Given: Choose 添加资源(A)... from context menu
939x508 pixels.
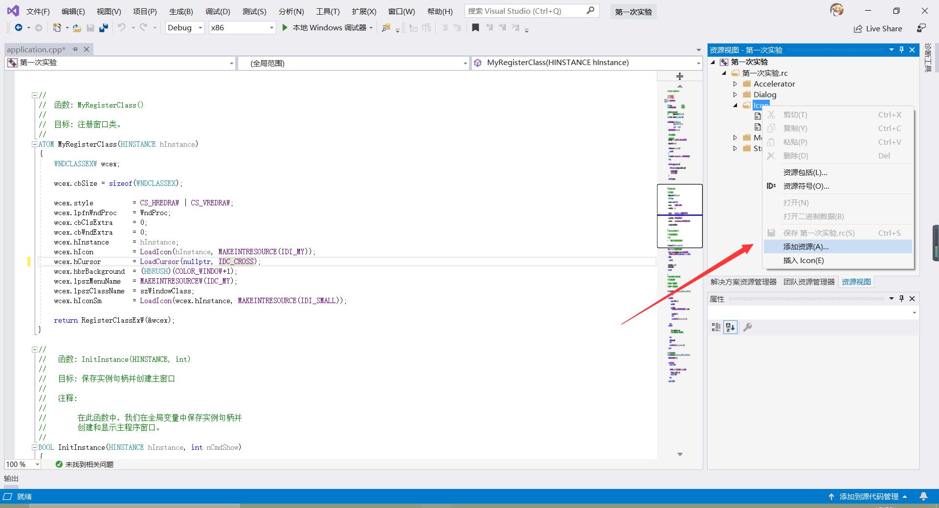Looking at the screenshot, I should point(838,246).
